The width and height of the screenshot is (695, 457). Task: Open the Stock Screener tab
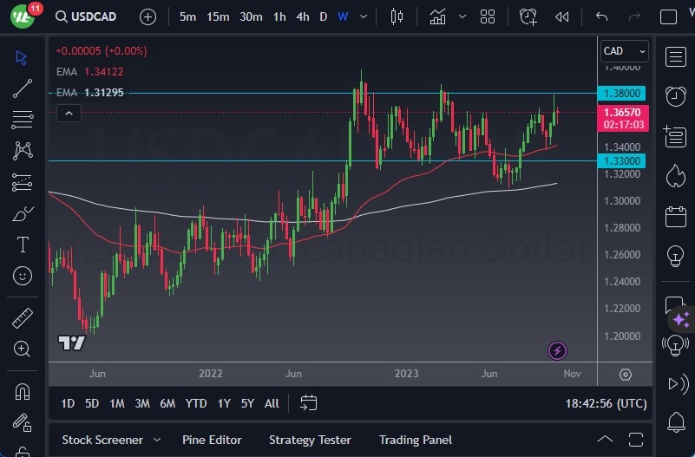pos(102,441)
